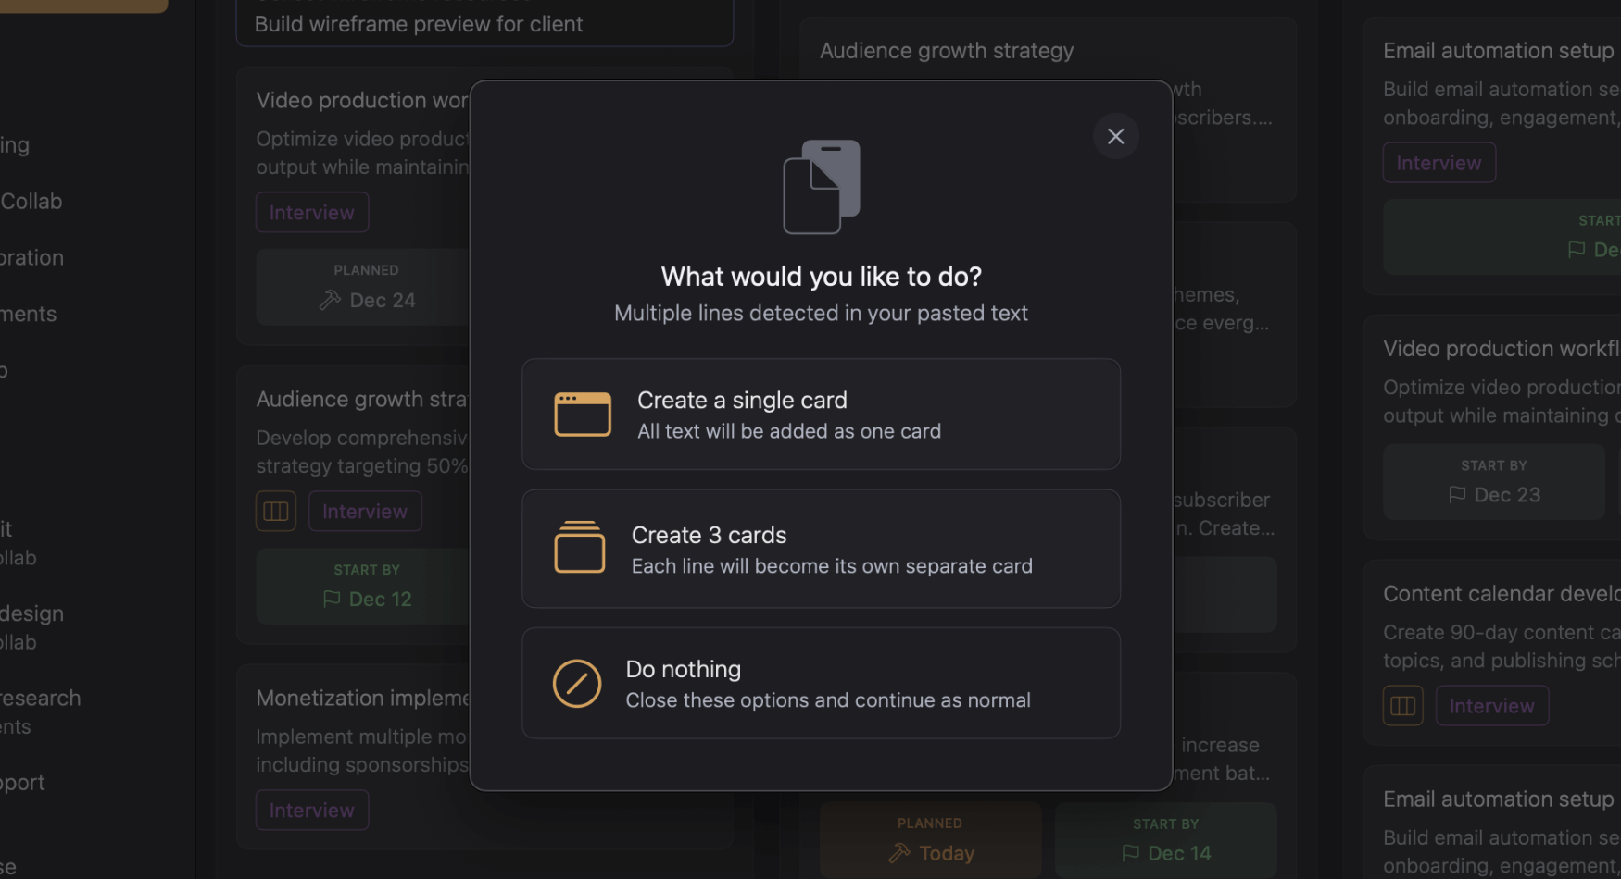Click the flag icon beside the Dec 12 date
Image resolution: width=1621 pixels, height=879 pixels.
click(x=332, y=599)
